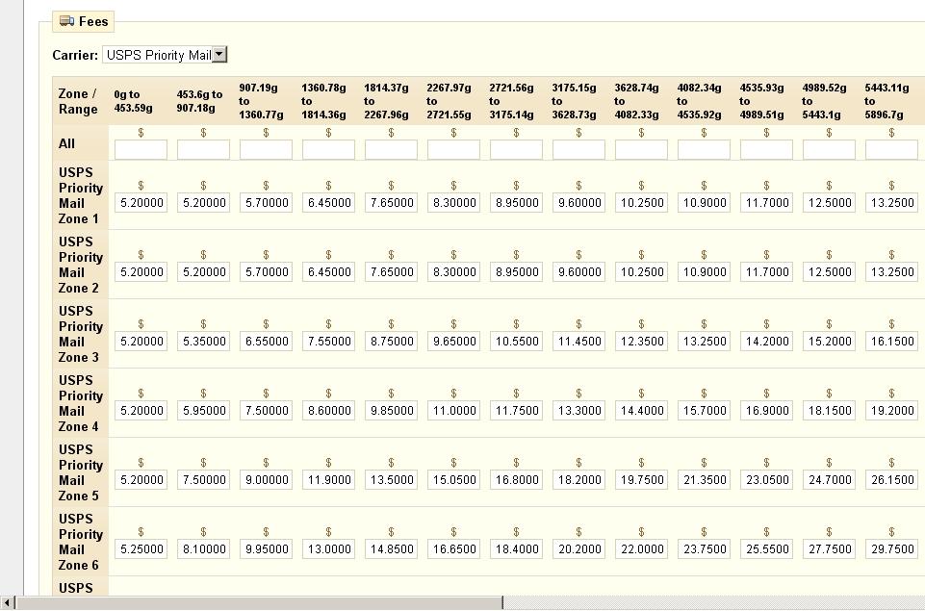The height and width of the screenshot is (611, 925).
Task: Click the Zone 6 fee field showing 13.0000
Action: point(328,549)
